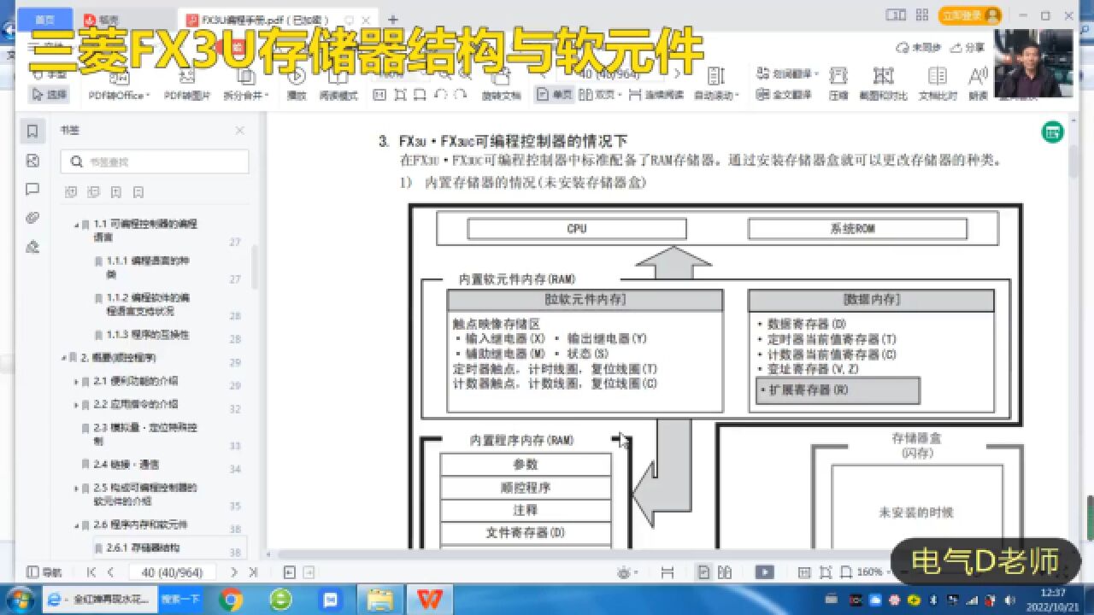This screenshot has width=1094, height=615.
Task: Open the Windows Start button
Action: click(x=20, y=599)
